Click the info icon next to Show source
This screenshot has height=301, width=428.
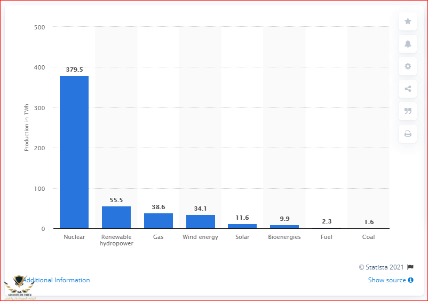(411, 280)
